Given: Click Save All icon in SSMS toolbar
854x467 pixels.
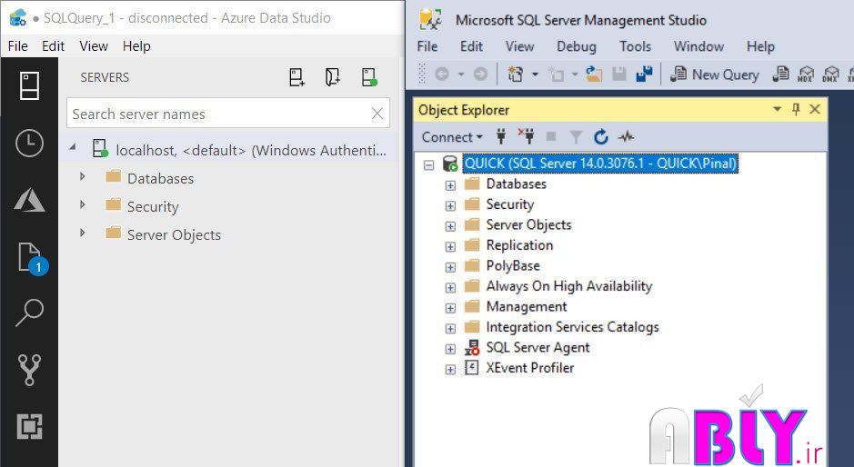Looking at the screenshot, I should pos(644,74).
